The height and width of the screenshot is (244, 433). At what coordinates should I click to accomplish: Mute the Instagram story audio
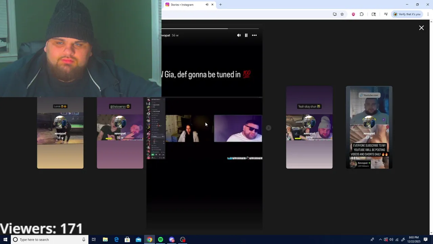coord(239,35)
